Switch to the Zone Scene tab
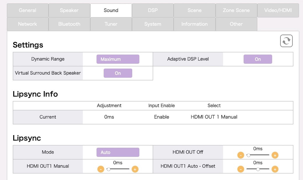This screenshot has height=180, width=303. click(236, 10)
